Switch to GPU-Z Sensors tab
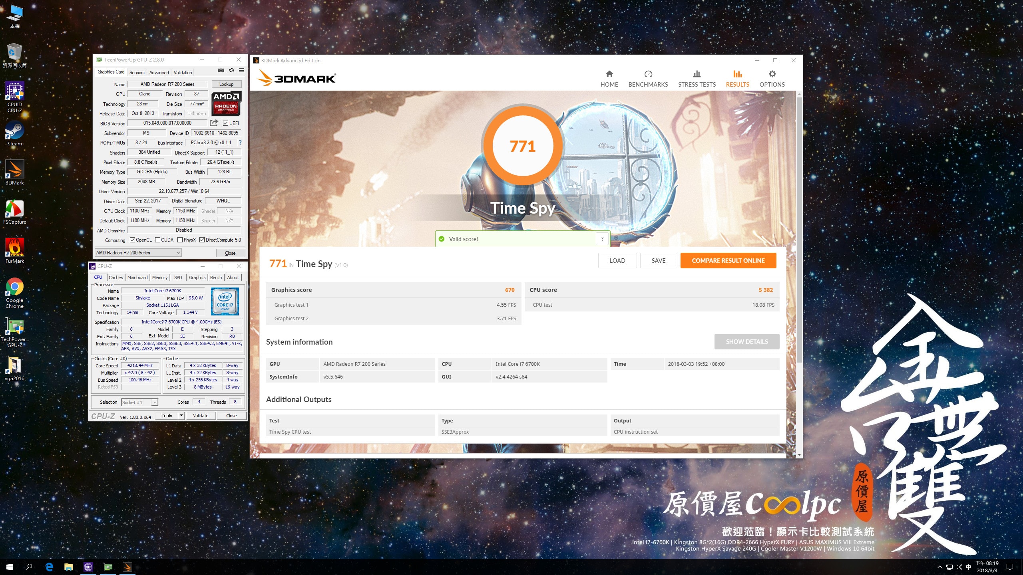Screen dimensions: 1023x575 click(137, 73)
